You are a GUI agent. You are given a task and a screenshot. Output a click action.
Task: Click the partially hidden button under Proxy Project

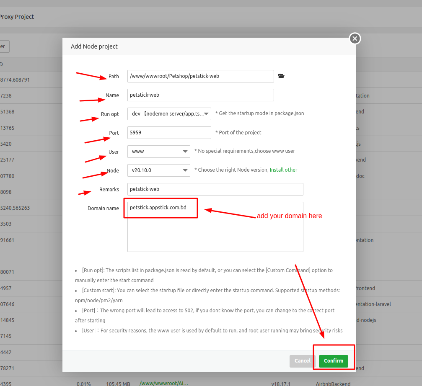[x=4, y=46]
